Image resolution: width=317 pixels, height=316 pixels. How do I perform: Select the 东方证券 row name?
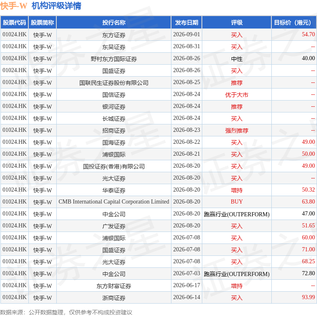coord(114,35)
